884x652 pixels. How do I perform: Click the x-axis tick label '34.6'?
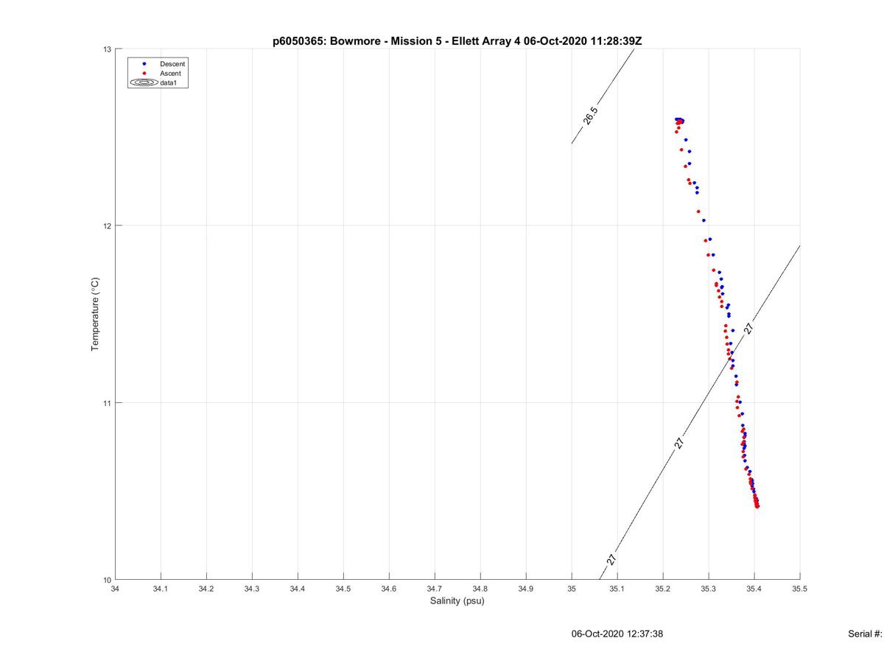pos(389,589)
